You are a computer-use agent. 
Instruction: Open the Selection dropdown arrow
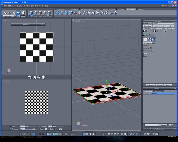(x=15, y=16)
